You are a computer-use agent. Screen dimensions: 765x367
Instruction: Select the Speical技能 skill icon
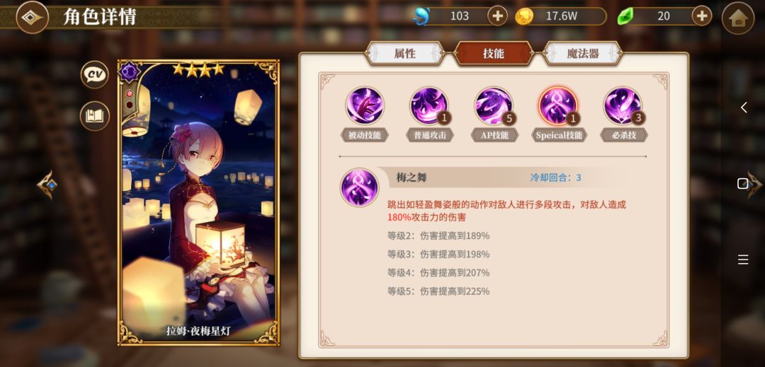click(558, 105)
